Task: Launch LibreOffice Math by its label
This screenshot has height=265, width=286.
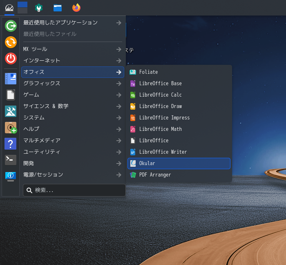Action: tap(161, 129)
